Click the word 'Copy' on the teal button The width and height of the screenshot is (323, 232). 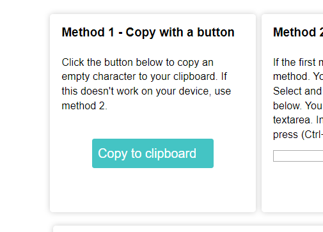113,154
